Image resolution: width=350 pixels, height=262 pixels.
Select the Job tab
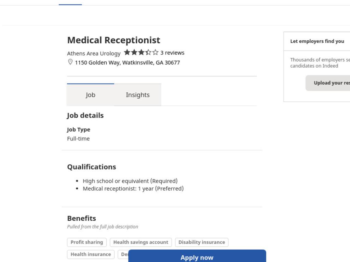[90, 95]
